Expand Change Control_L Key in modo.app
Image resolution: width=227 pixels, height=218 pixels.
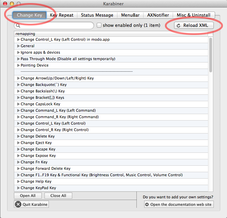point(18,39)
